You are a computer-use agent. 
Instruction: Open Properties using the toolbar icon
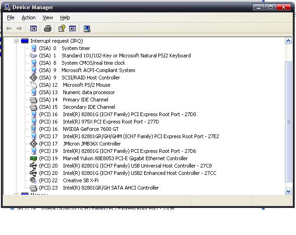click(x=62, y=29)
